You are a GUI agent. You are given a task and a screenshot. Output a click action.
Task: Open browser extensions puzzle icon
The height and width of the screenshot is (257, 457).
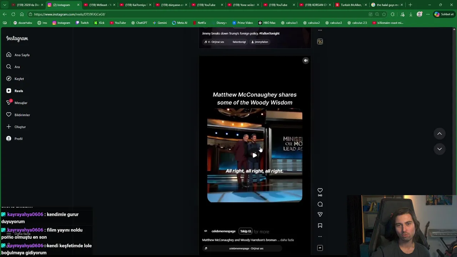click(393, 14)
